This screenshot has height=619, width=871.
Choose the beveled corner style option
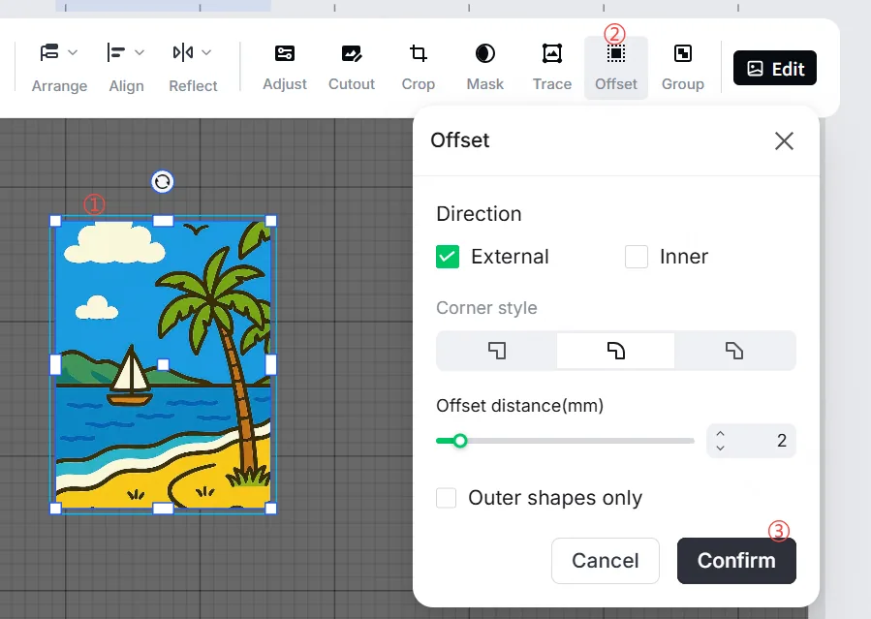[x=734, y=351]
